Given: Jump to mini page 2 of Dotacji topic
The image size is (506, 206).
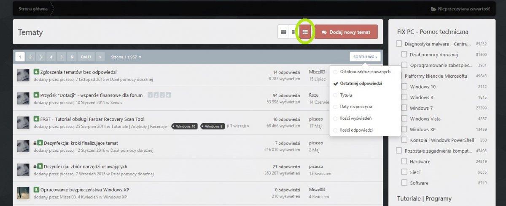Looking at the screenshot, I should click(156, 95).
